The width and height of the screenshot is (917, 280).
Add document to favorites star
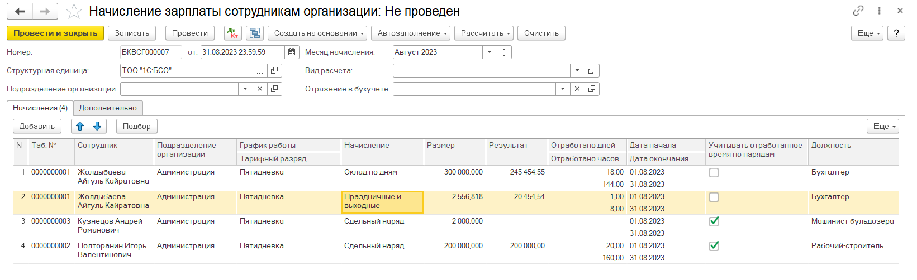(x=74, y=11)
